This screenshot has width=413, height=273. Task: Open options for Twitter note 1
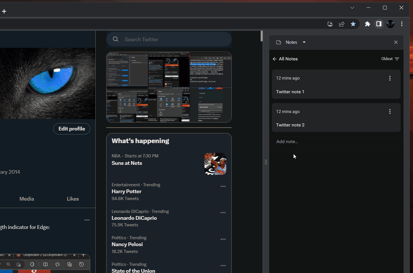(390, 78)
